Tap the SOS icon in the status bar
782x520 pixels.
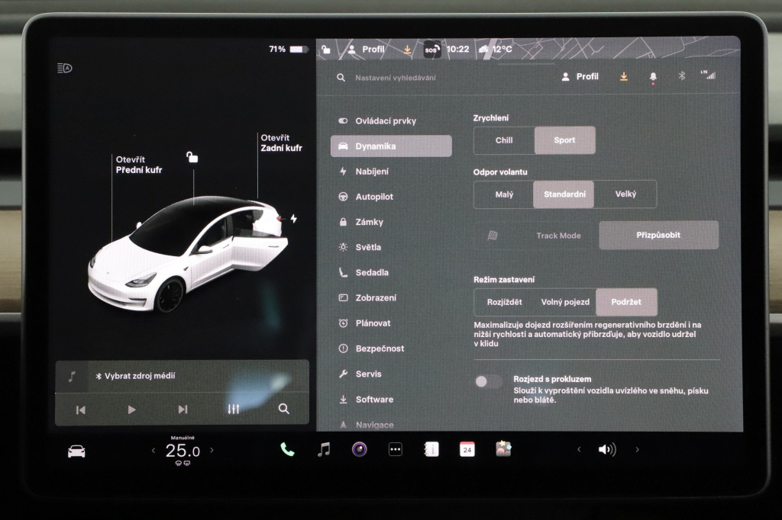click(x=431, y=50)
